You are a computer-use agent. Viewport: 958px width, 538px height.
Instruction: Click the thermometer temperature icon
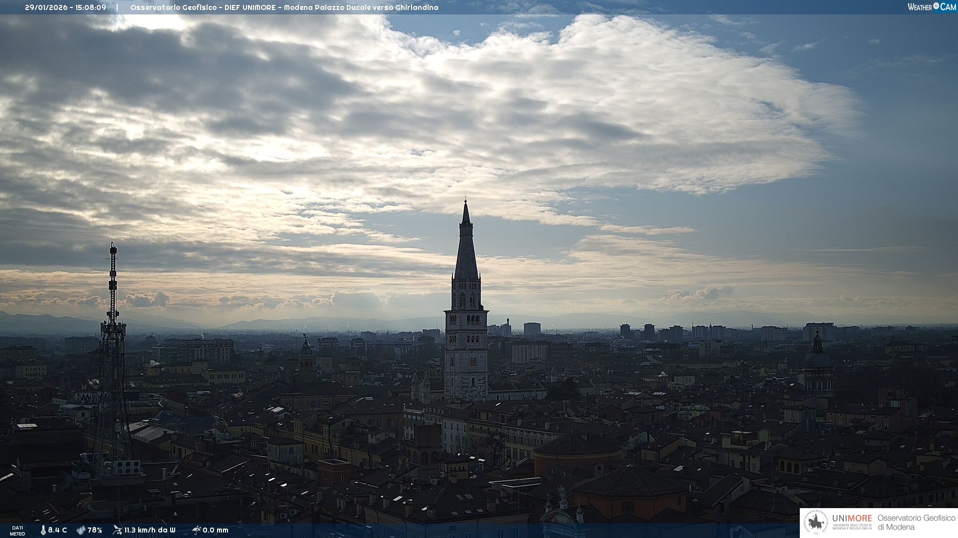(43, 530)
